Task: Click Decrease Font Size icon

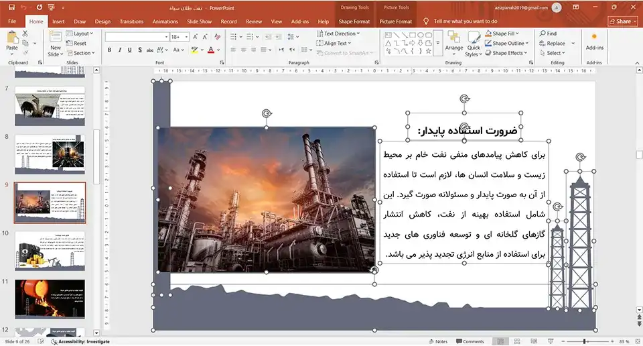Action: (x=205, y=37)
